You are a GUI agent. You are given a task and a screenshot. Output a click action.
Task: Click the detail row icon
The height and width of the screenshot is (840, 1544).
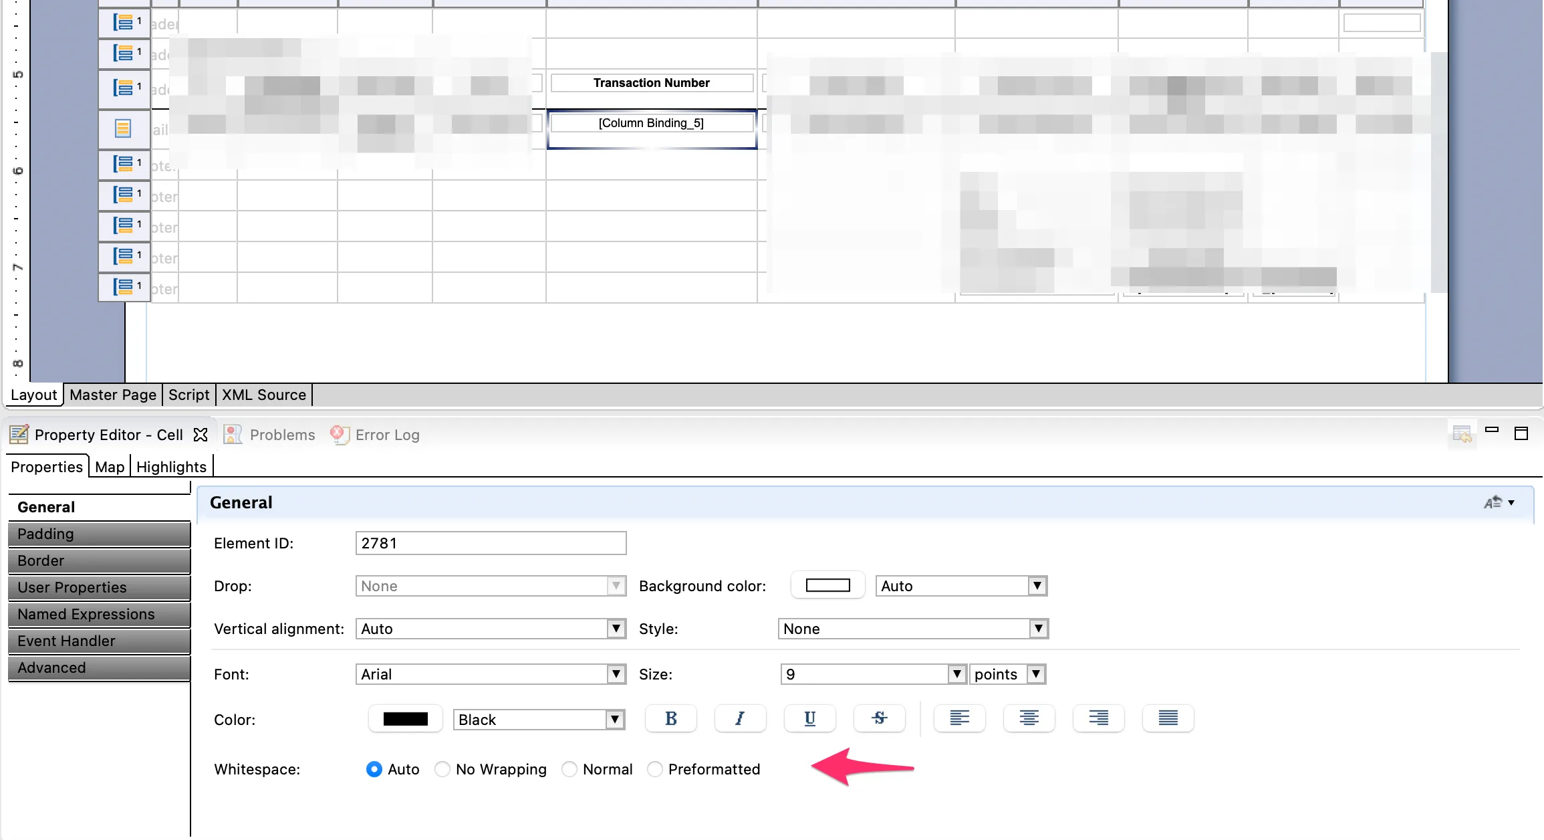[123, 128]
